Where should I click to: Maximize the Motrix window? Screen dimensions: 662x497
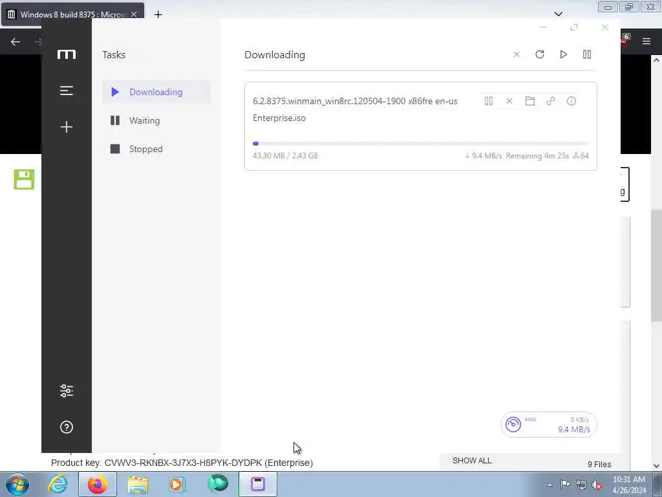click(x=574, y=27)
